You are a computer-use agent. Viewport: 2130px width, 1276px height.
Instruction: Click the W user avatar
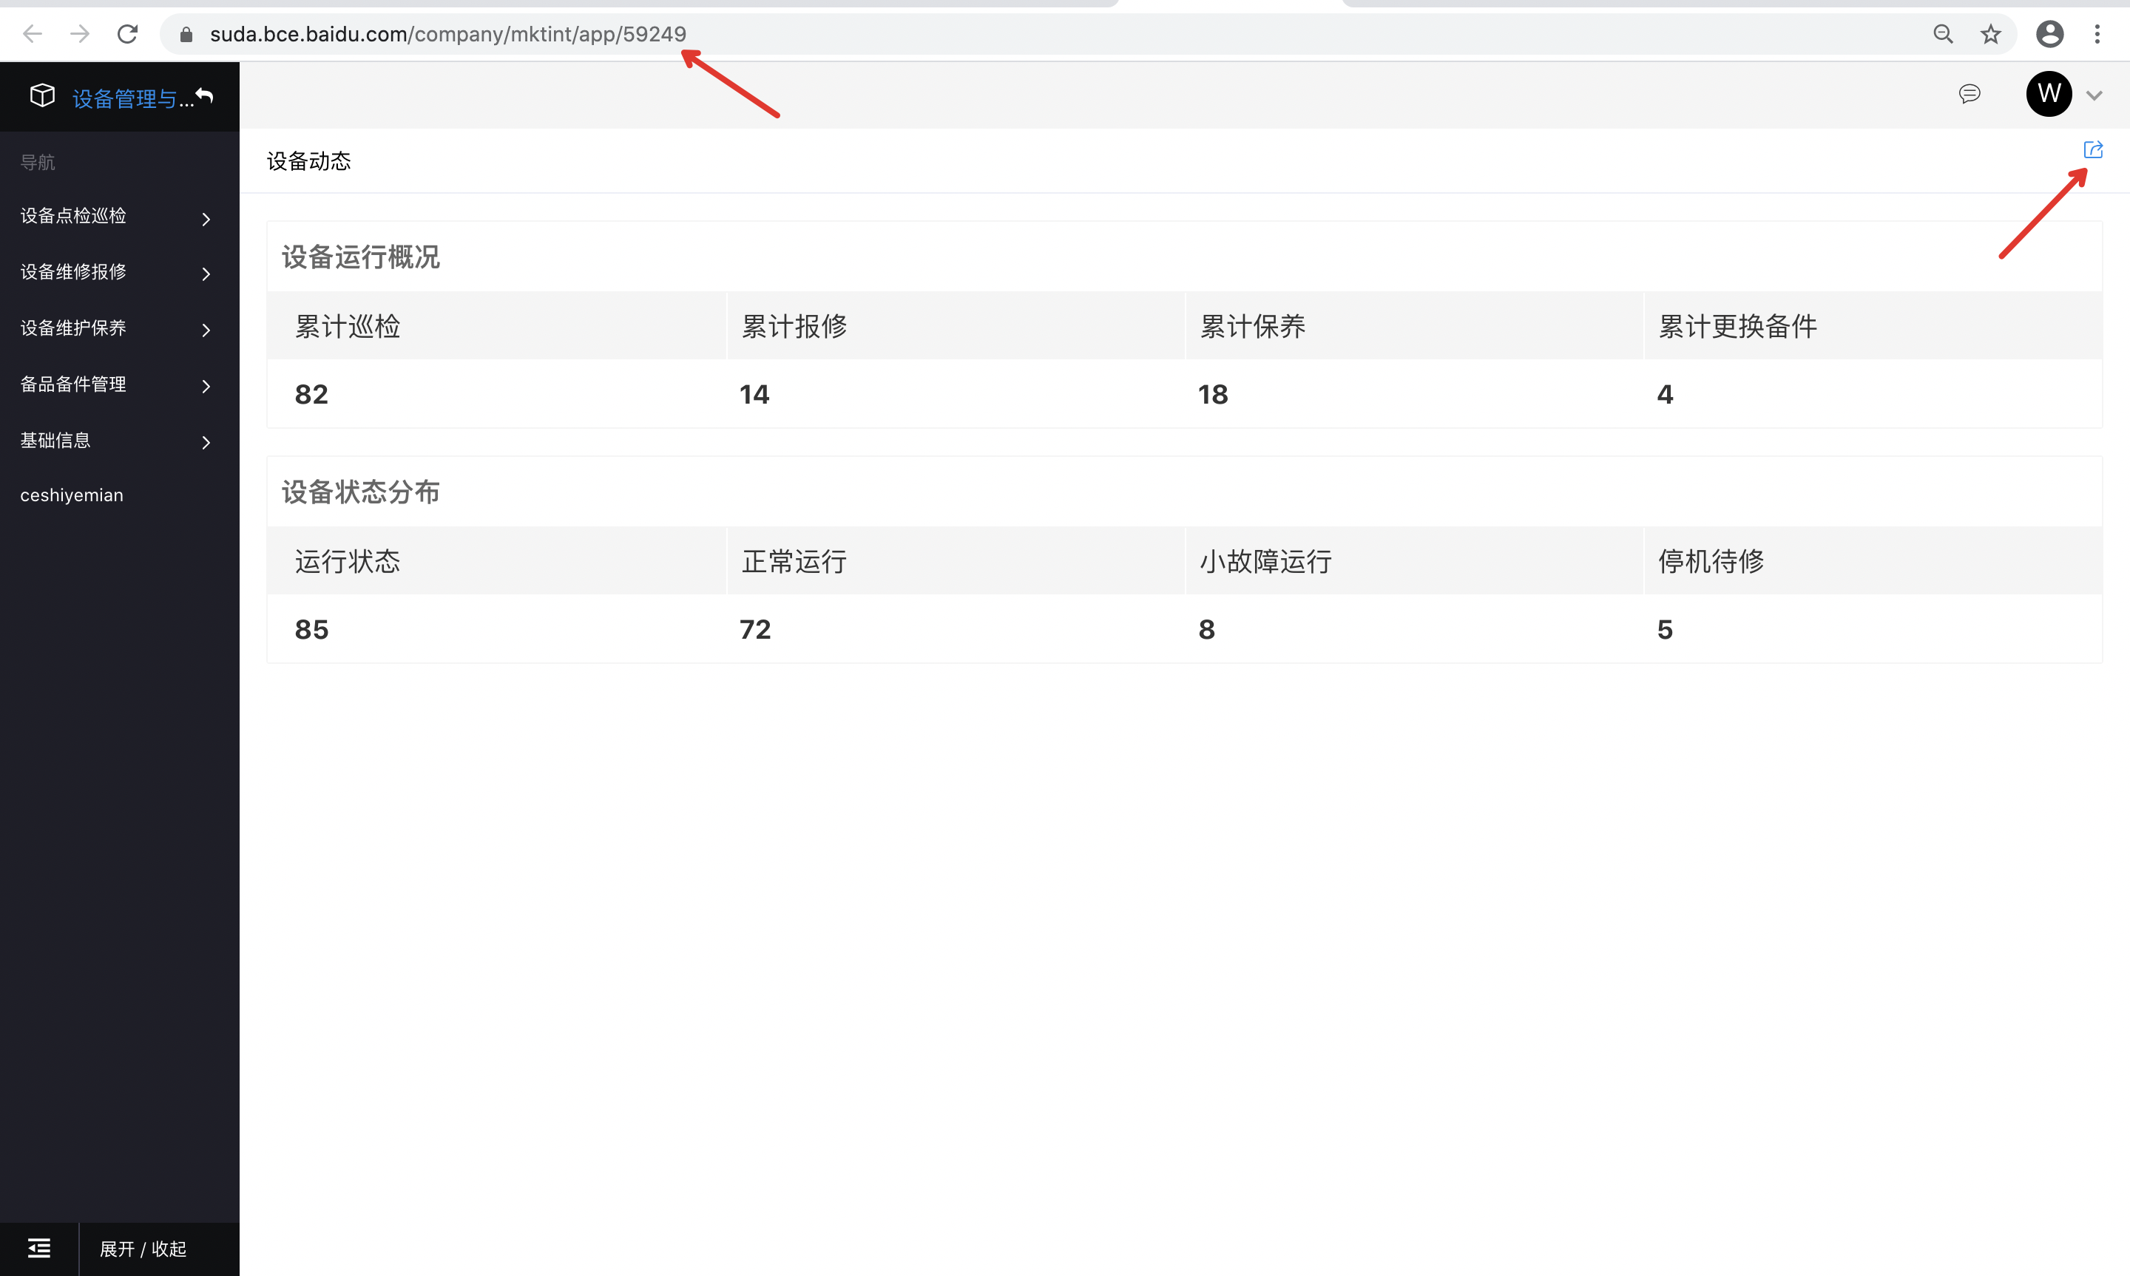[x=2049, y=94]
